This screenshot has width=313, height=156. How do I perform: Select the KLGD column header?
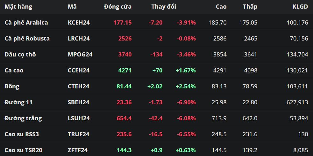point(300,6)
